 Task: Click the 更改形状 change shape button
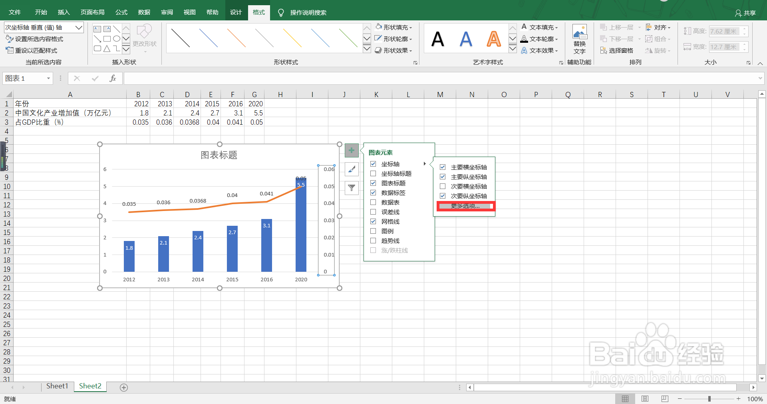click(145, 38)
